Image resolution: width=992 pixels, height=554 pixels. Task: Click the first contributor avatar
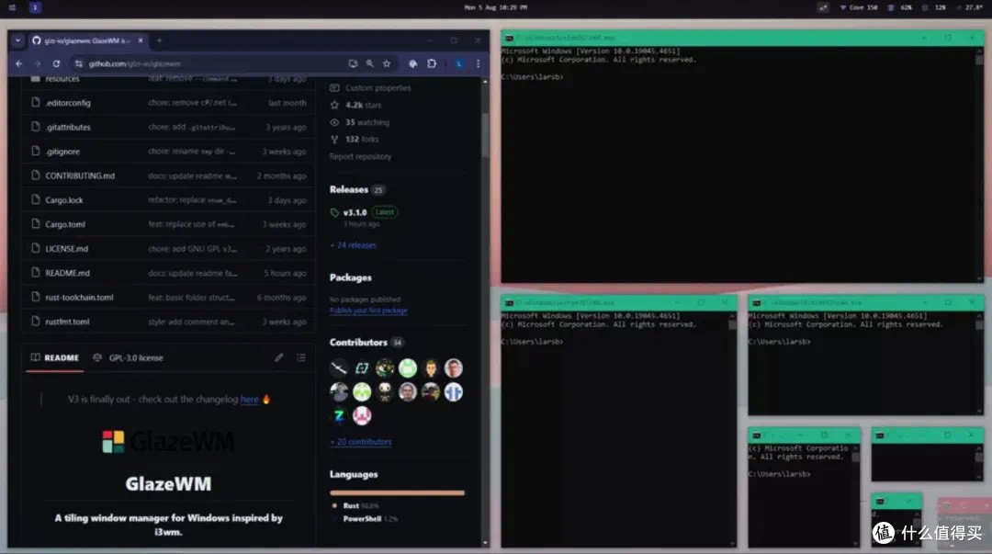[339, 367]
